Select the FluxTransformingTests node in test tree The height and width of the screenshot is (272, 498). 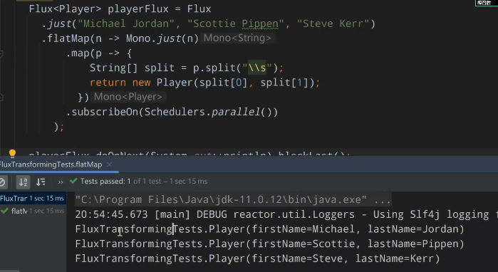tap(32, 199)
